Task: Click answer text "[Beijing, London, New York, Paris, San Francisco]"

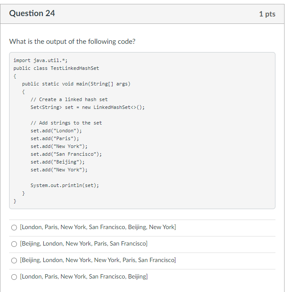Action: tap(84, 243)
